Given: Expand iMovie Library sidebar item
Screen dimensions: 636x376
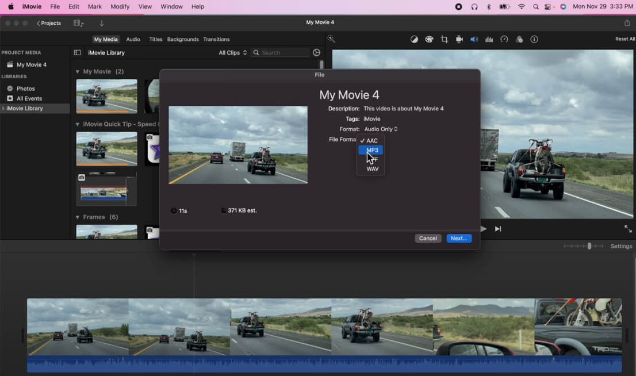Looking at the screenshot, I should [x=3, y=108].
